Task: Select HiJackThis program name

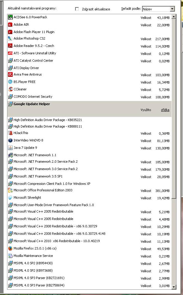Action: 21,133
